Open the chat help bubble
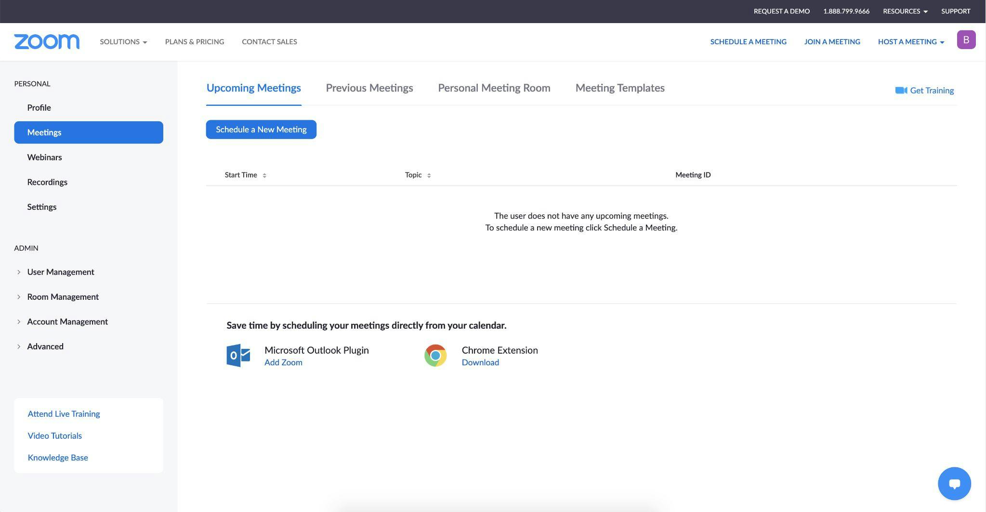The width and height of the screenshot is (986, 512). (x=954, y=483)
